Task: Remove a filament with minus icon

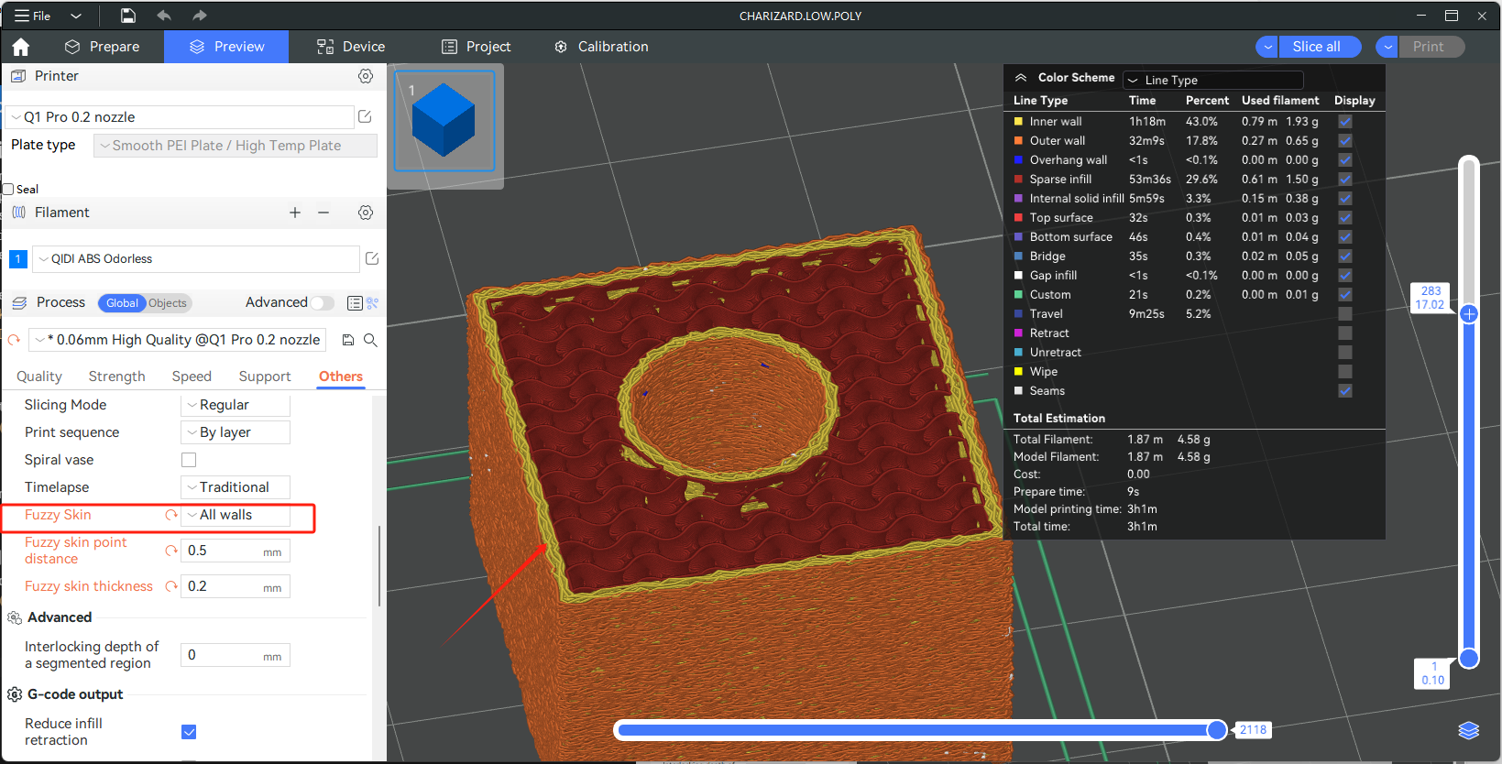Action: 323,213
